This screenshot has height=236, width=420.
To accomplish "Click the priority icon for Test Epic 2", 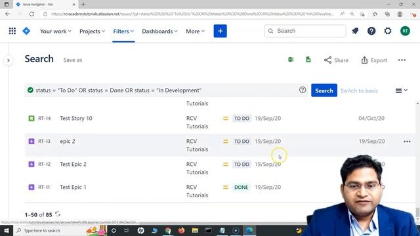I will click(x=226, y=165).
